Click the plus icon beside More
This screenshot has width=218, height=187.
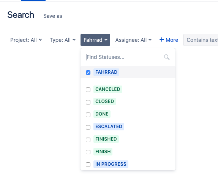[162, 40]
